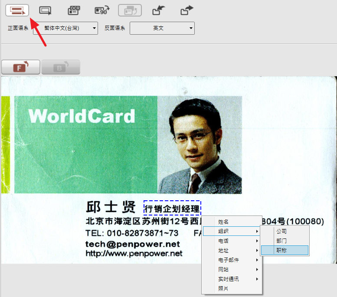
Task: Open the 反面语系 language dropdown
Action: point(162,28)
